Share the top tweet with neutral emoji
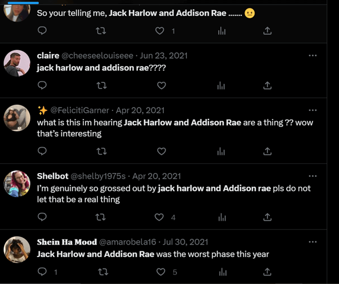The image size is (339, 284). click(x=267, y=31)
